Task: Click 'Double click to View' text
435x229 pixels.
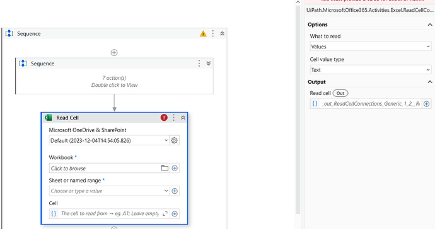Action: point(114,85)
